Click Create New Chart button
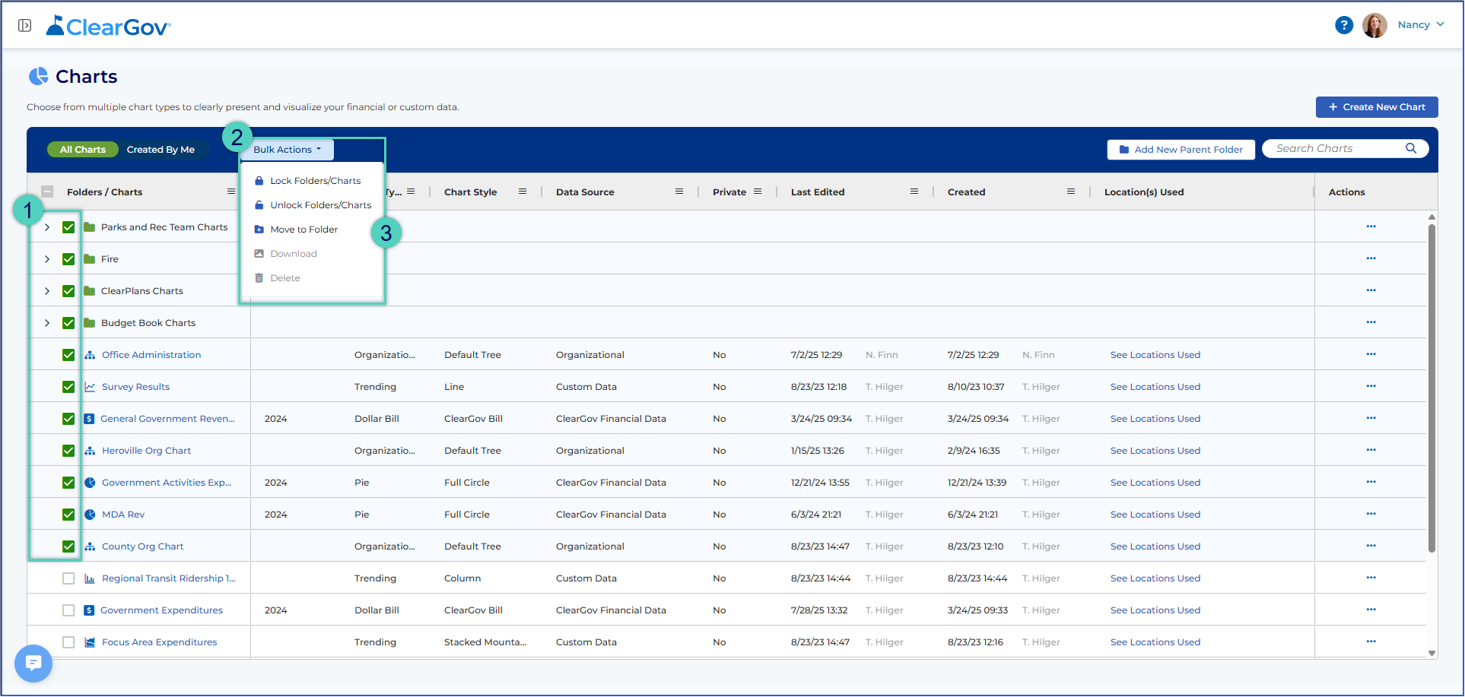Image resolution: width=1465 pixels, height=697 pixels. pyautogui.click(x=1377, y=107)
